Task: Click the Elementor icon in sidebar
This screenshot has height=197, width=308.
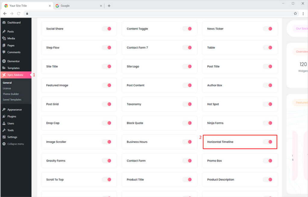Action: (x=4, y=61)
